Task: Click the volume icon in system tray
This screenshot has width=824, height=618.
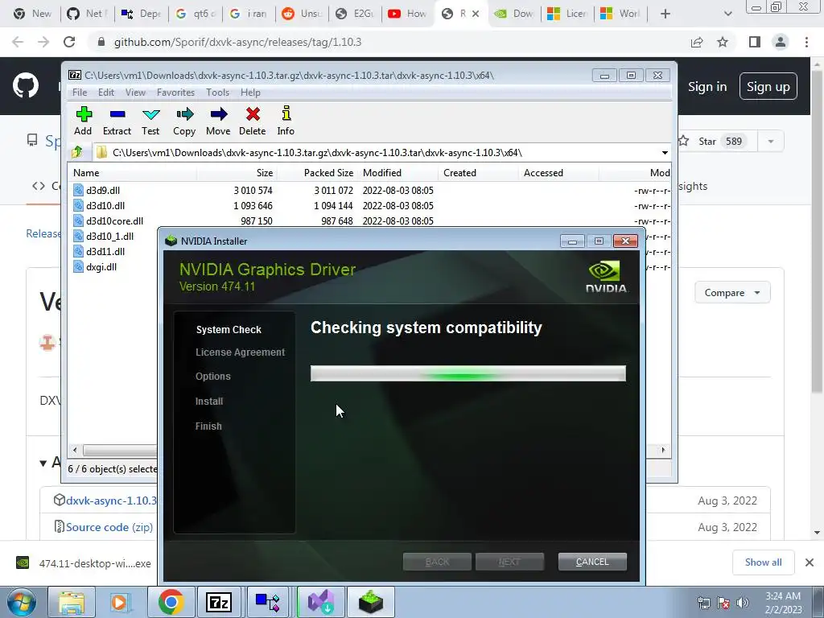Action: 742,603
